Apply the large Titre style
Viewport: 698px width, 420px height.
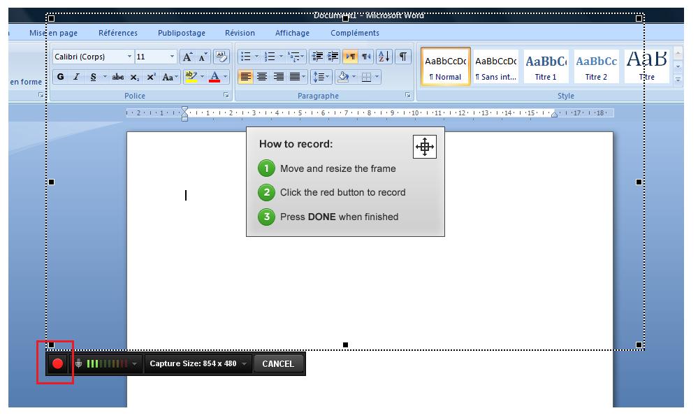tap(647, 66)
